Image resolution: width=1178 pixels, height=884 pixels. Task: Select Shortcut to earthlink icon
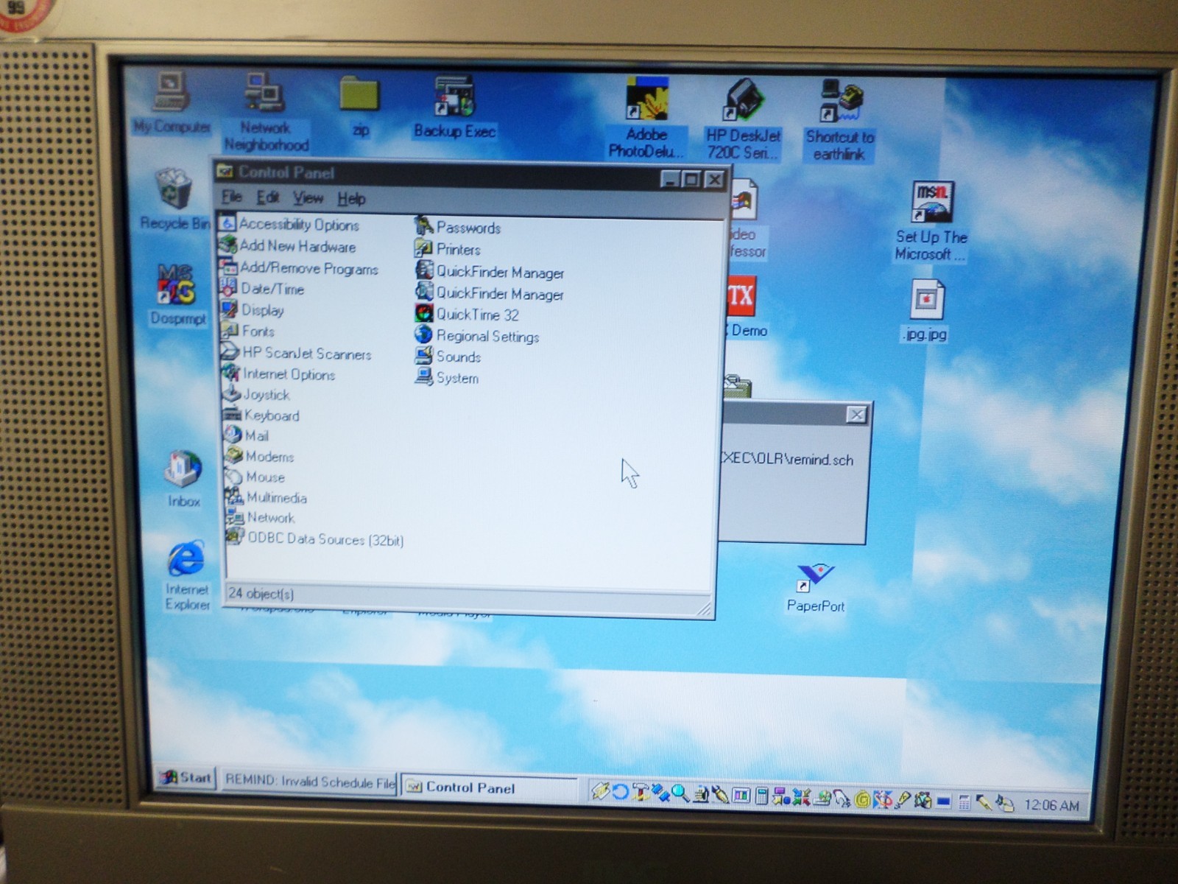839,120
